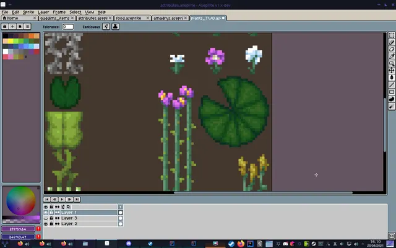Open the Help menu
Screen dimensions: 396x248
coord(101,12)
